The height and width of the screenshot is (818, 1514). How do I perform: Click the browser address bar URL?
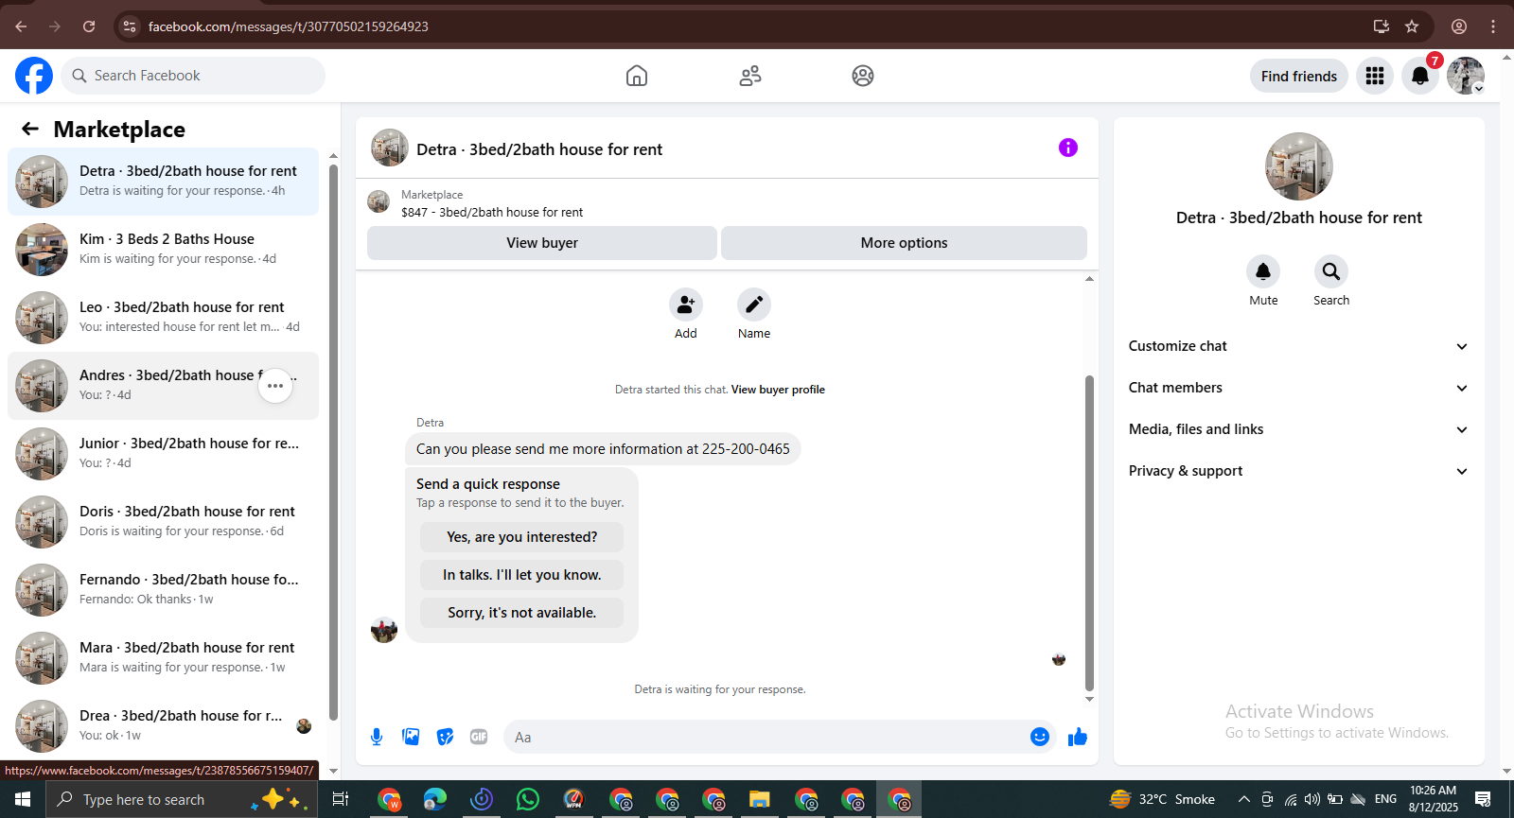coord(288,26)
